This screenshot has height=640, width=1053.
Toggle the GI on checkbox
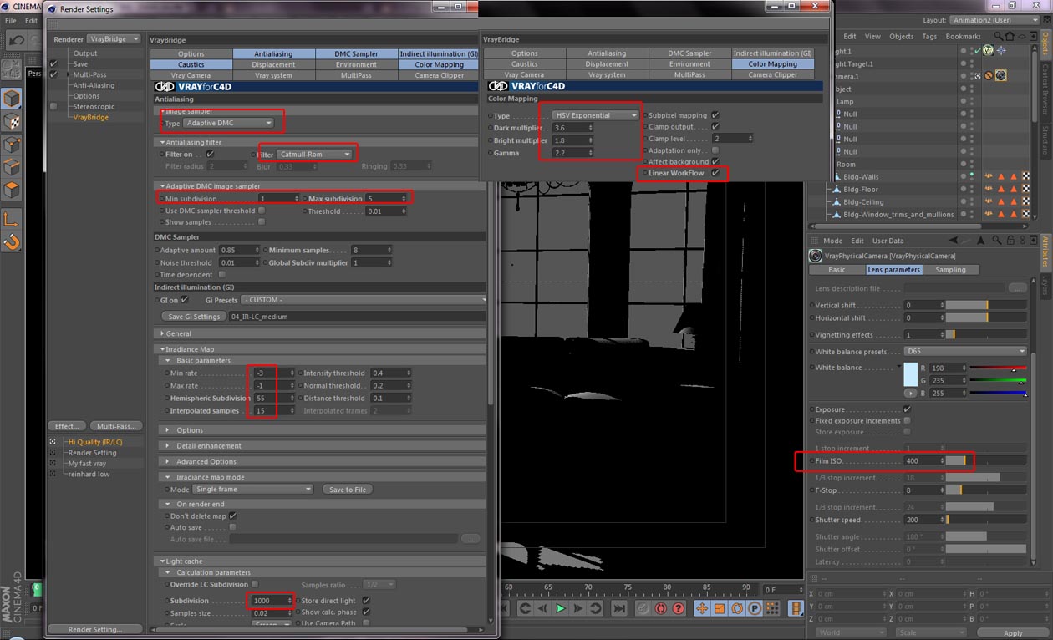pyautogui.click(x=185, y=300)
